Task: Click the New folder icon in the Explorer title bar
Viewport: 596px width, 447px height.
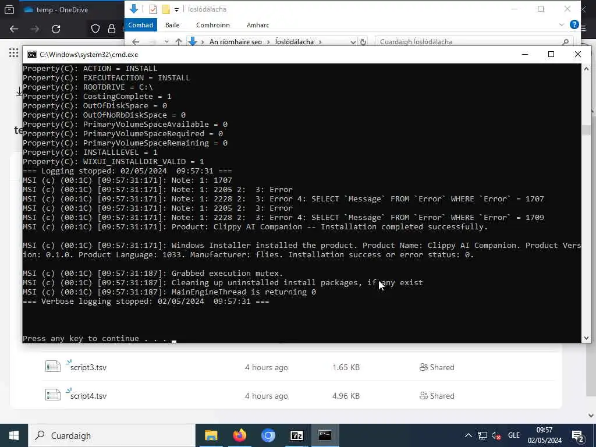Action: coord(166,9)
